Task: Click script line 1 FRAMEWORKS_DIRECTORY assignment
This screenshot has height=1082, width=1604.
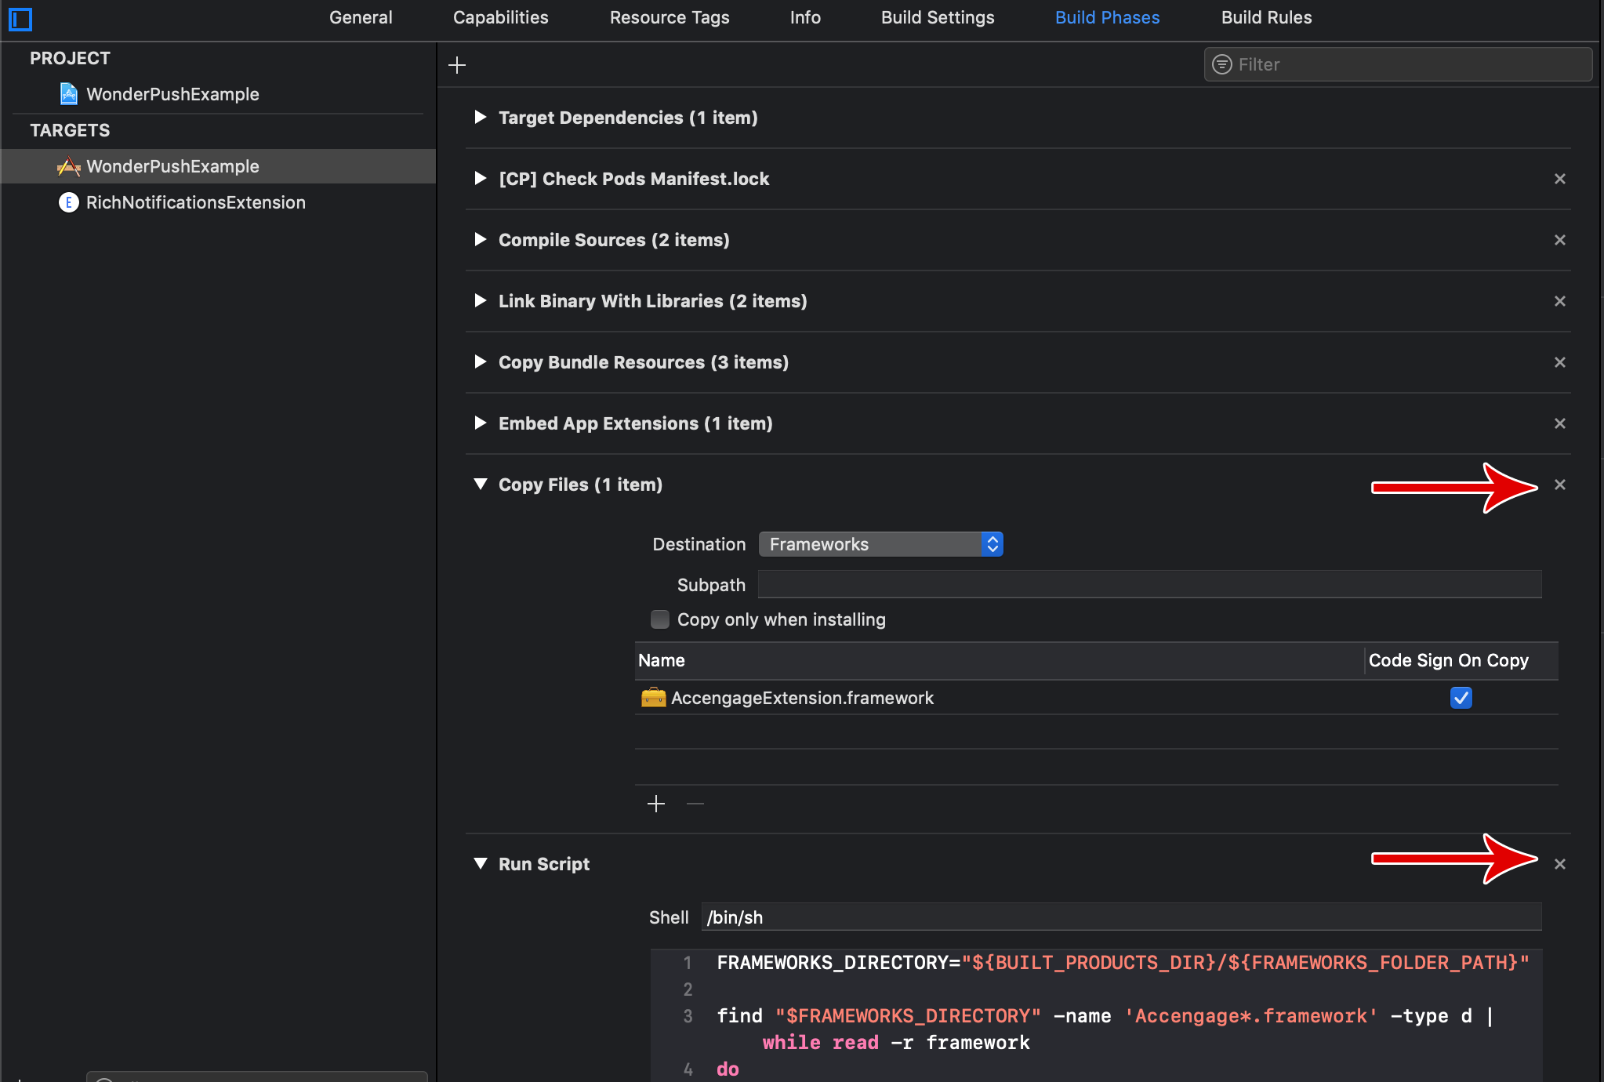Action: point(1123,963)
